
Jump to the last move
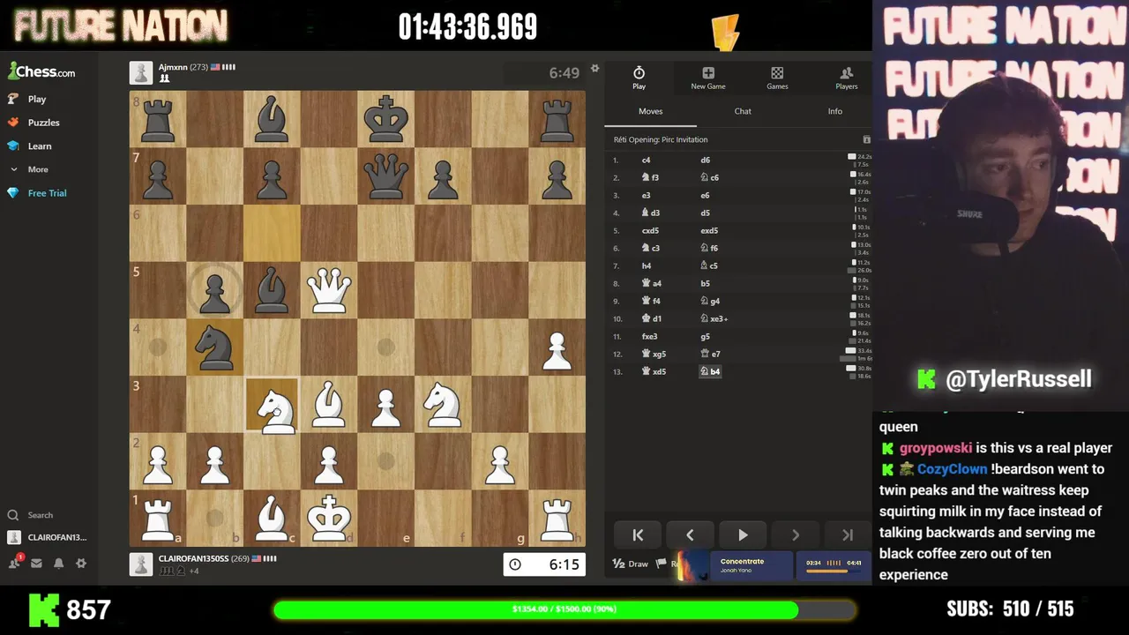coord(847,535)
